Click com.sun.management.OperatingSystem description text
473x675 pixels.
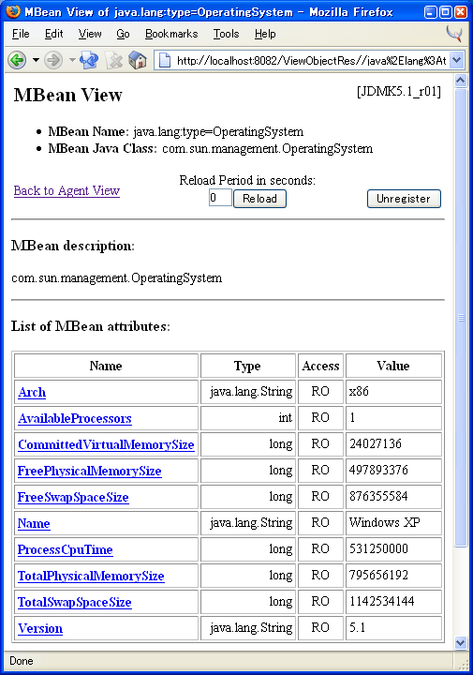pos(116,278)
